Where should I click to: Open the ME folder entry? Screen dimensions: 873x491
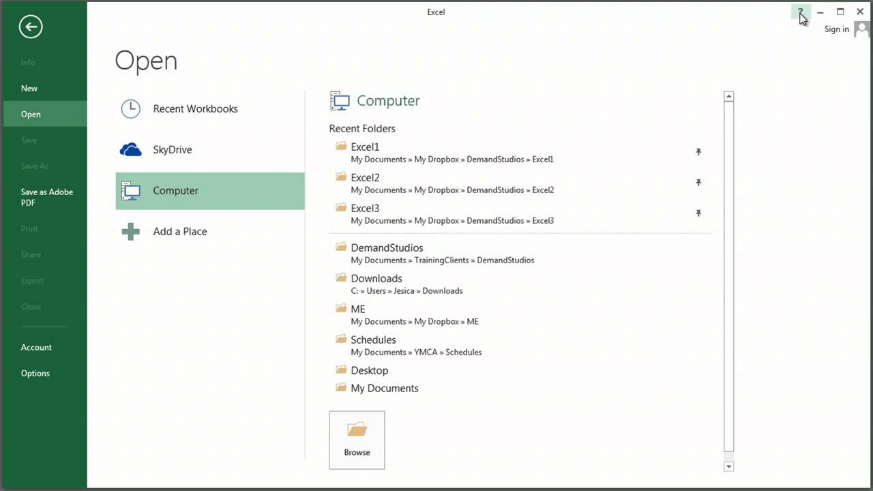(520, 314)
